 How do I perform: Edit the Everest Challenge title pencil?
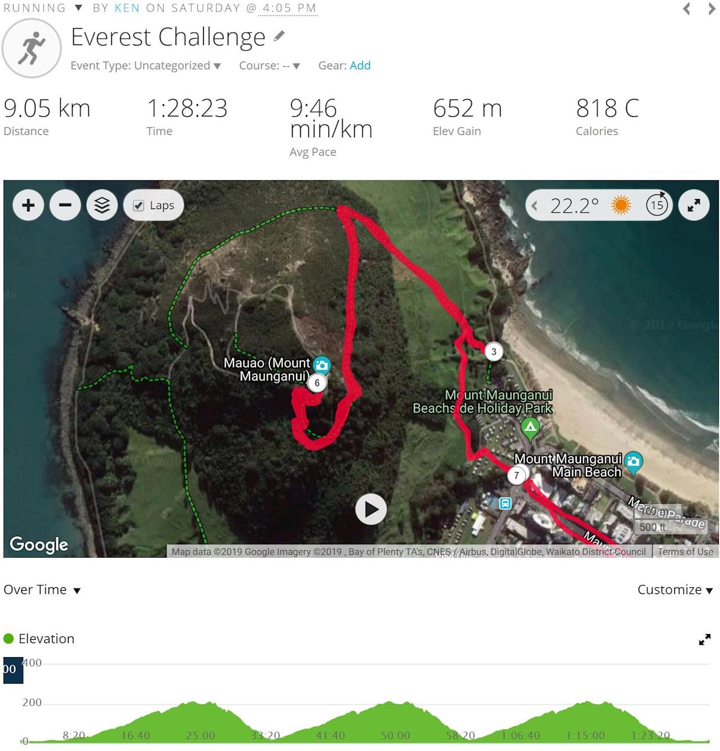pyautogui.click(x=279, y=37)
